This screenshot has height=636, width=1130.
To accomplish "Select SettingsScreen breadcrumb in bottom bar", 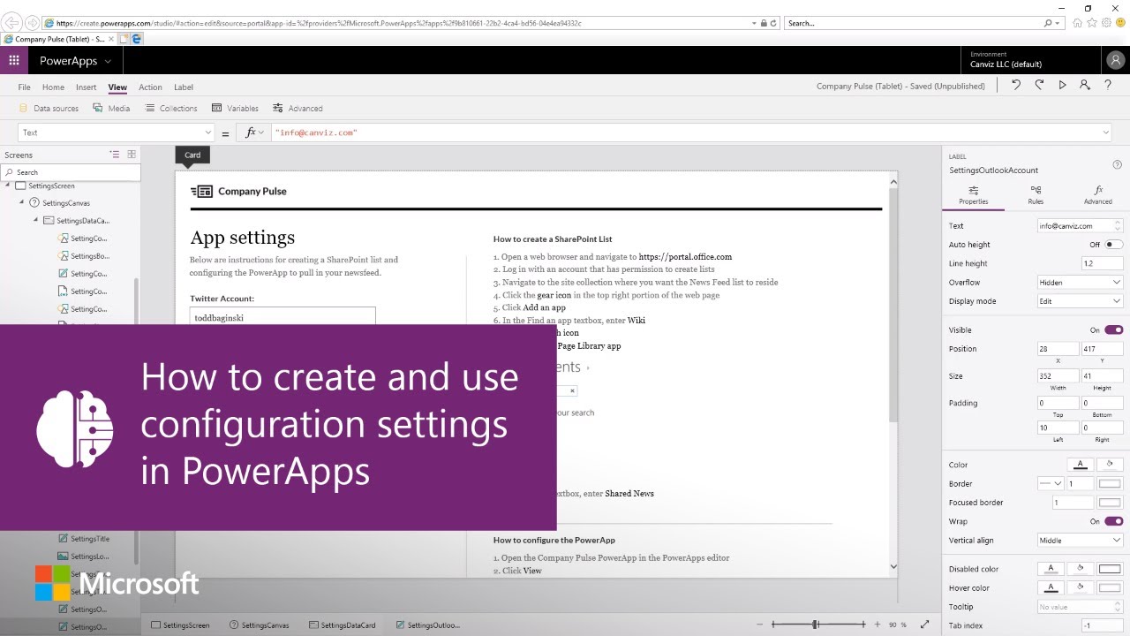I will point(181,625).
